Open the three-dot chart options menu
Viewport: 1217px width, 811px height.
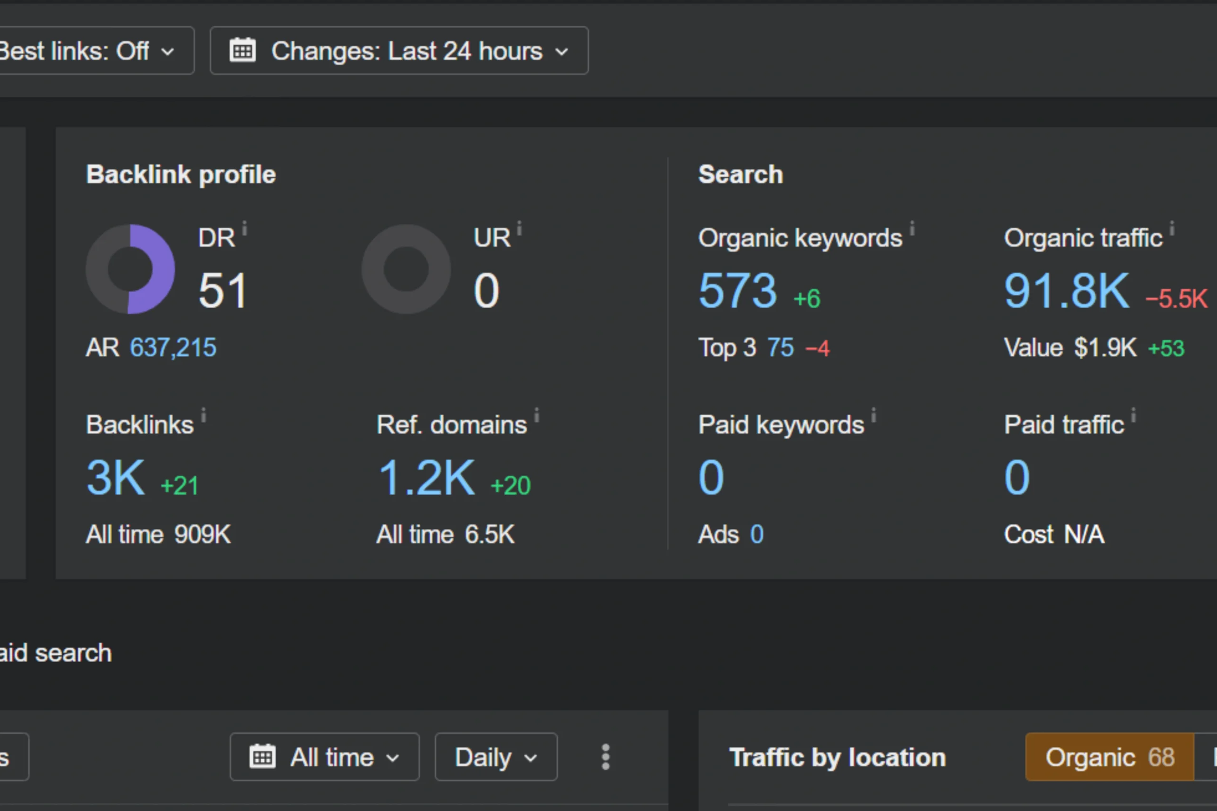606,757
